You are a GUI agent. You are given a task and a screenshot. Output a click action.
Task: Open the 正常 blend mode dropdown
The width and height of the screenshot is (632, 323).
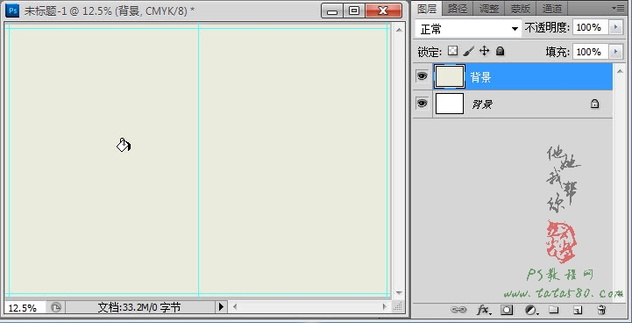[x=468, y=29]
